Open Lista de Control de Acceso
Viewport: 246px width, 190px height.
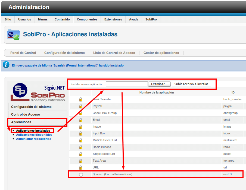(114, 53)
